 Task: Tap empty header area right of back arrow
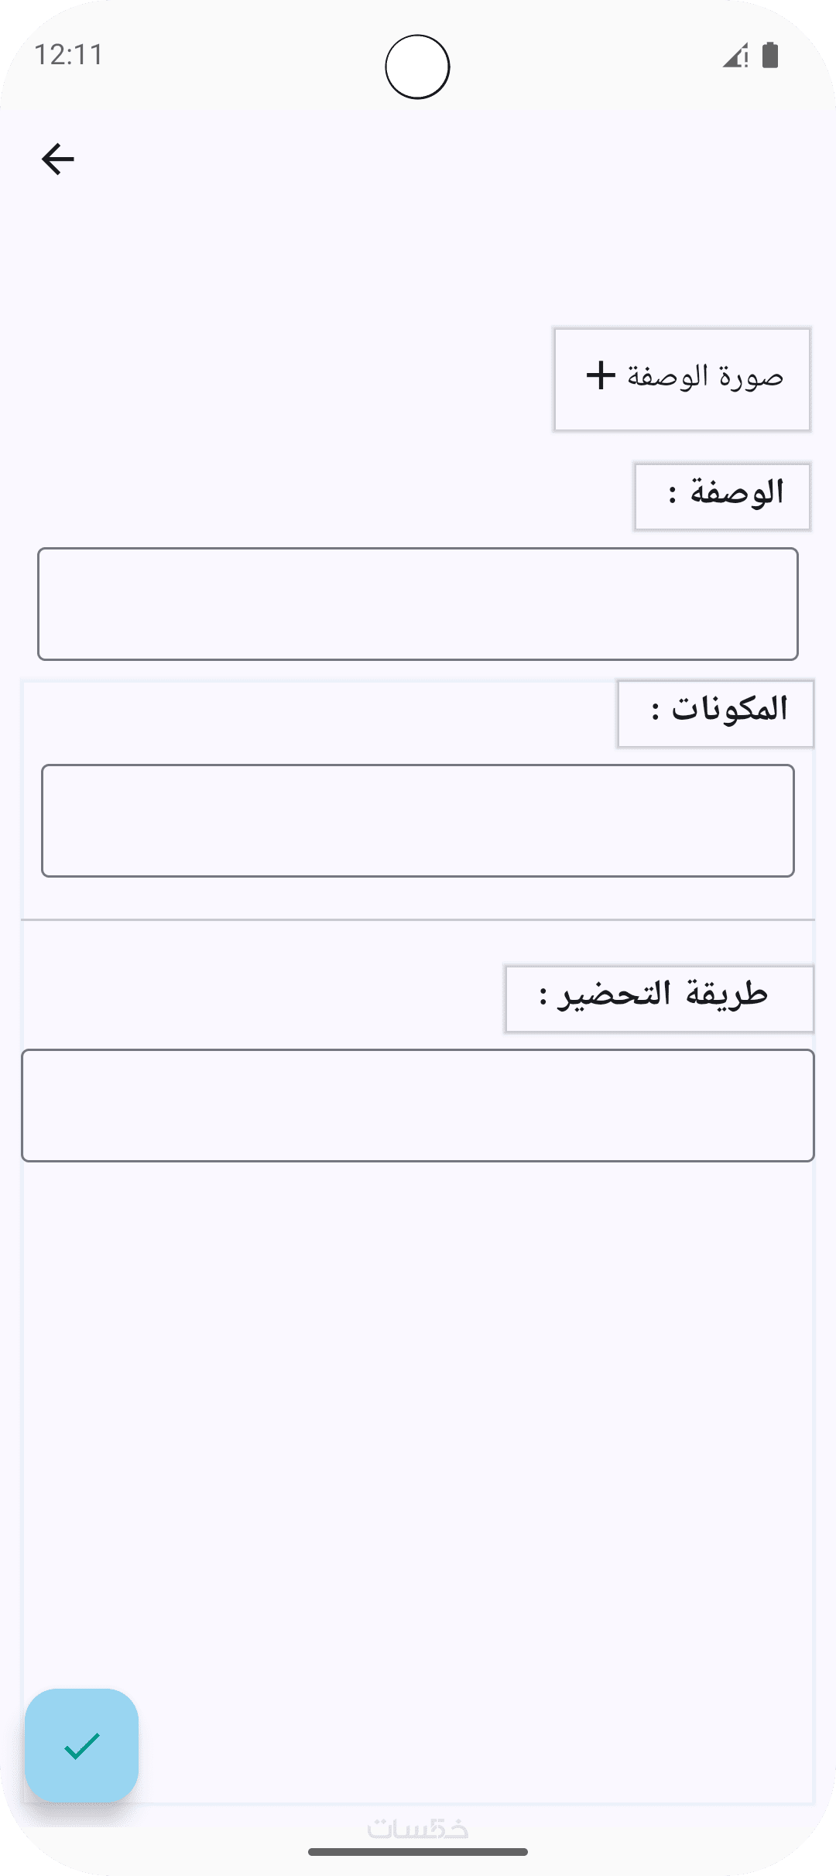pos(433,159)
